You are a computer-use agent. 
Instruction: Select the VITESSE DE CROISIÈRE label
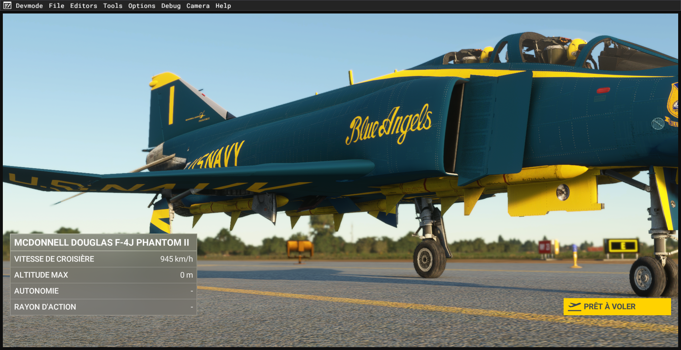[54, 259]
